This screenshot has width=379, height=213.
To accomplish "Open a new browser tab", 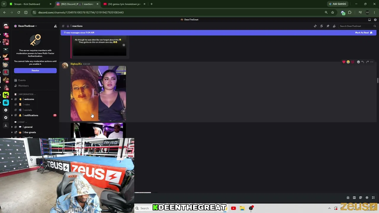I will [x=152, y=4].
